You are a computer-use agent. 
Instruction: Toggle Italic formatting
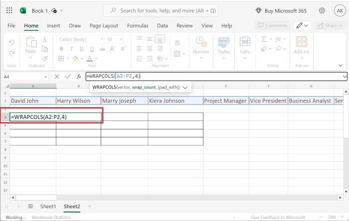click(x=71, y=49)
